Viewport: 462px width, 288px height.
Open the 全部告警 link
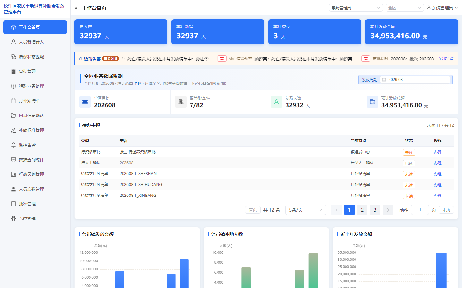[x=446, y=59]
